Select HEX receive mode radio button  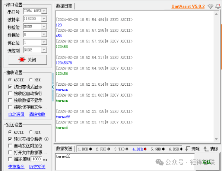point(31,80)
